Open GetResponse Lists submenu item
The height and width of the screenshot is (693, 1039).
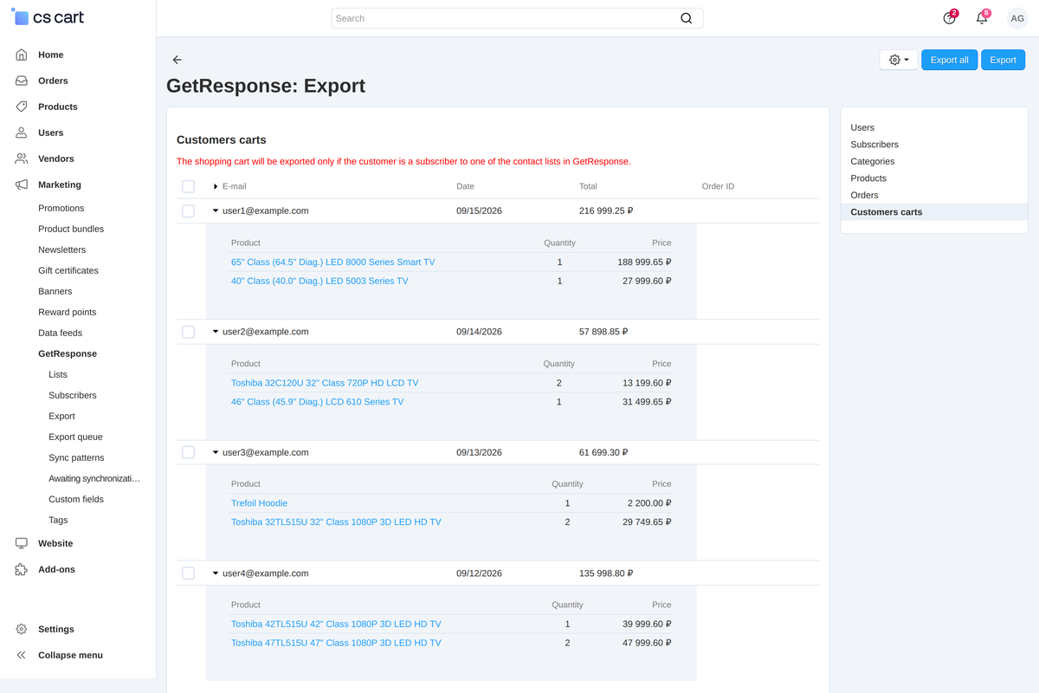pos(58,374)
